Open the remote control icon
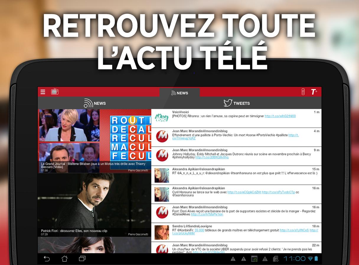The width and height of the screenshot is (359, 265). [x=303, y=92]
